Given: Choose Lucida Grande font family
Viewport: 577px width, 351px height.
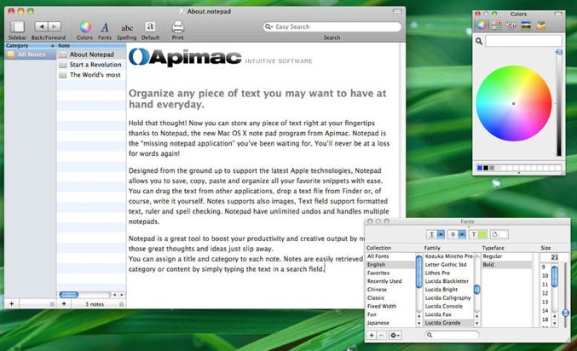Looking at the screenshot, I should [448, 323].
